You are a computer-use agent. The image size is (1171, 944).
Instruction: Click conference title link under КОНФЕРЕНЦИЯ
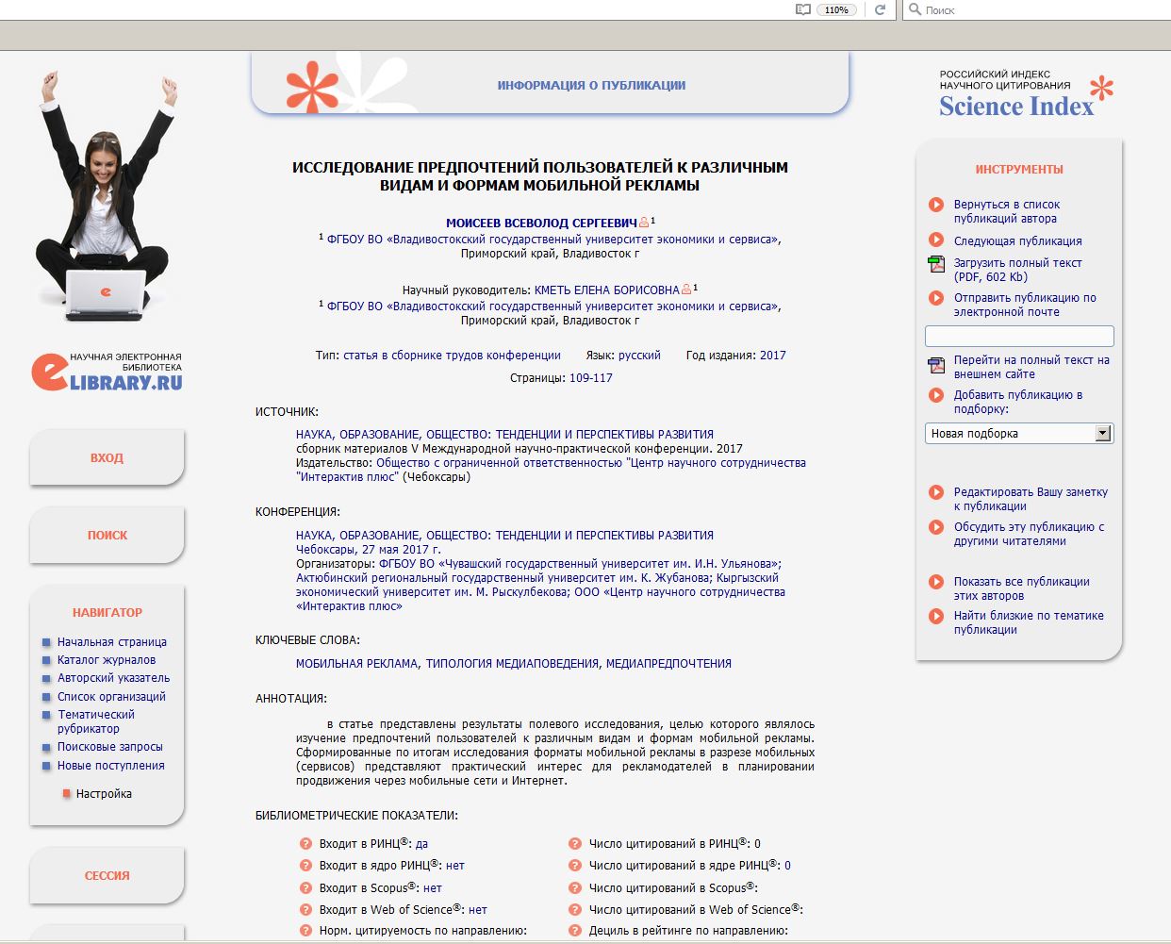click(504, 536)
